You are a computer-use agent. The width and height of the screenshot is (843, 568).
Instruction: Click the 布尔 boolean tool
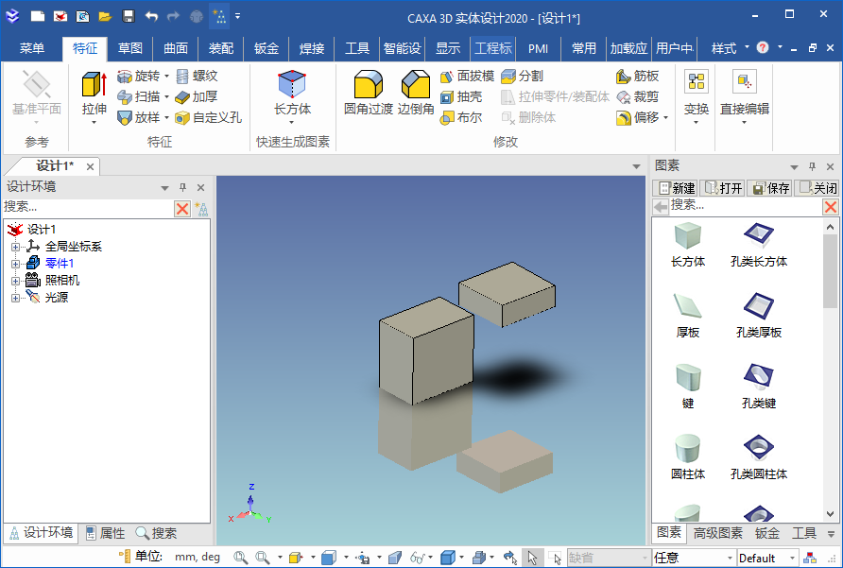click(x=461, y=117)
